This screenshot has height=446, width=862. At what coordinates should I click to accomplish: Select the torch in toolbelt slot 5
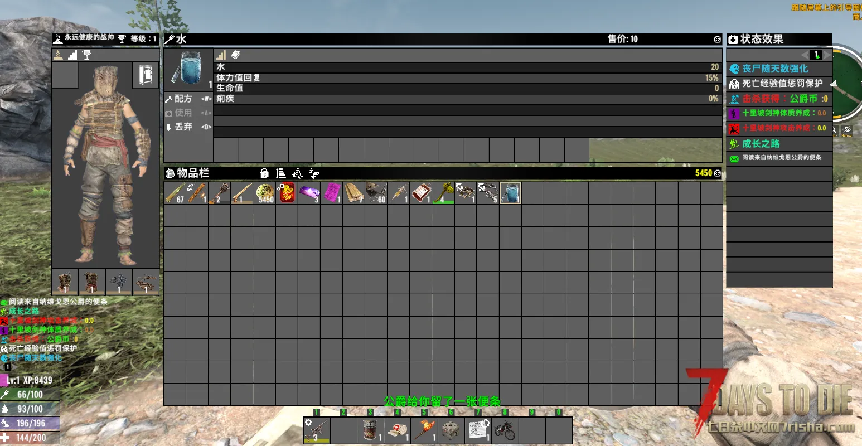[x=424, y=430]
